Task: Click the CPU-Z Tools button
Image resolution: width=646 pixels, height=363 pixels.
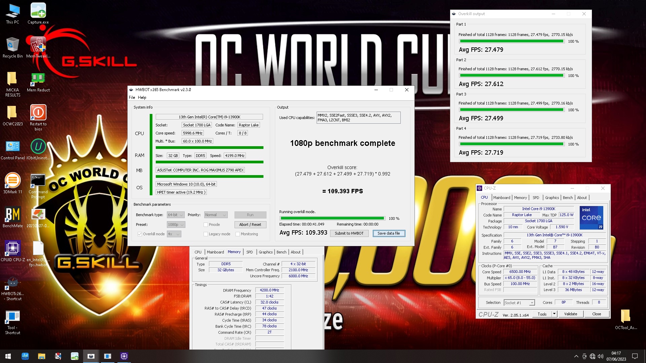Action: pyautogui.click(x=542, y=314)
